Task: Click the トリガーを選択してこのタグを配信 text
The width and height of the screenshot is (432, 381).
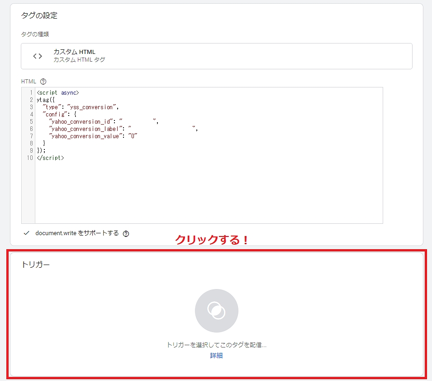Action: [x=217, y=345]
